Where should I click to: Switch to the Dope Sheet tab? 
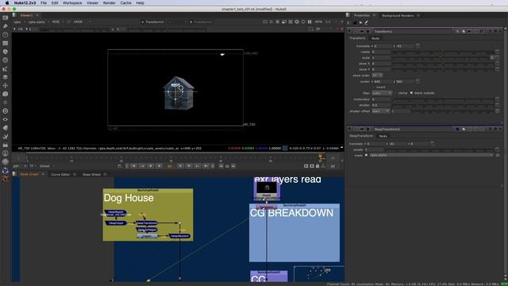coord(91,175)
